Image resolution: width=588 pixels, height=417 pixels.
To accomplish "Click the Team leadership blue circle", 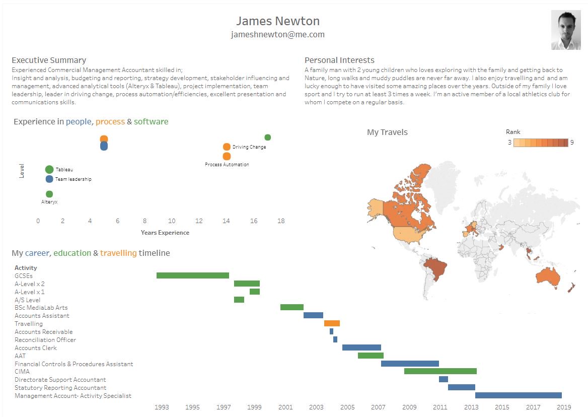I will [x=49, y=178].
